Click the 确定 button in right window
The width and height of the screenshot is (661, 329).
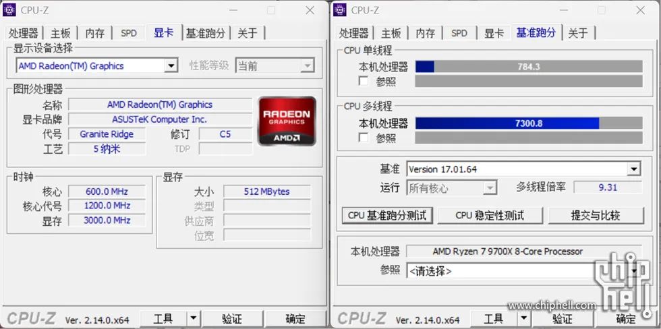pos(626,318)
